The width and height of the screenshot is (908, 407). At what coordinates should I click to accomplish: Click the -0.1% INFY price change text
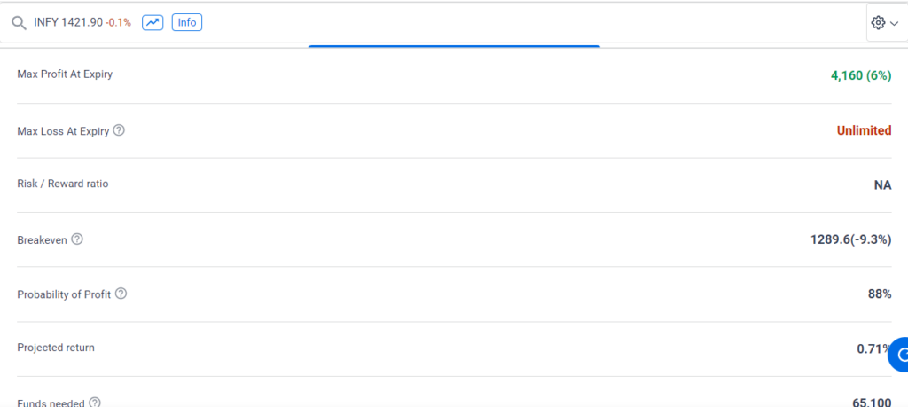point(118,22)
